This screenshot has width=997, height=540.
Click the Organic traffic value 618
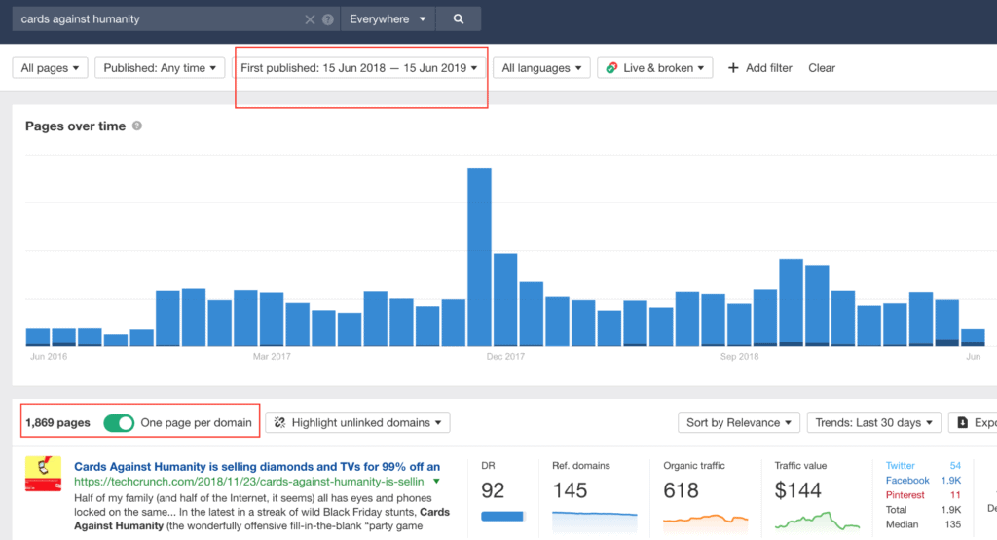click(681, 490)
